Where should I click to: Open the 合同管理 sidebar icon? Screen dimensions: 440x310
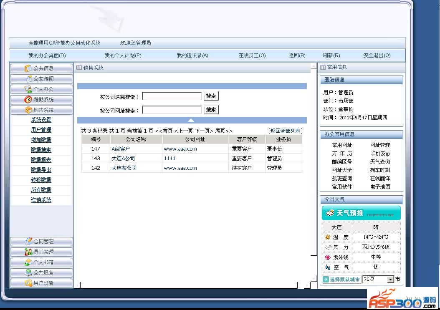click(x=28, y=242)
